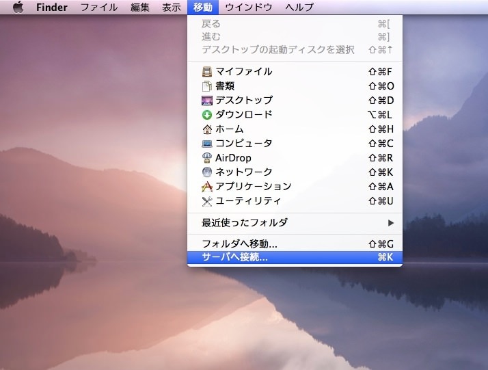Click the ⇧⌘H shortcut beside ホーム
488x370 pixels.
[381, 129]
